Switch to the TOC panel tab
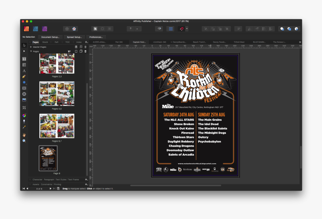This screenshot has width=322, height=219. point(67,42)
